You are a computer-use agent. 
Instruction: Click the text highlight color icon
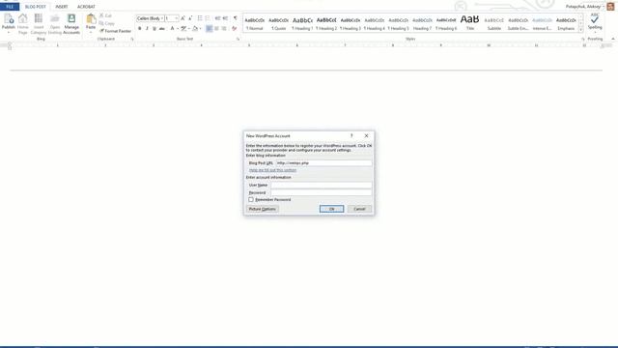tap(183, 28)
